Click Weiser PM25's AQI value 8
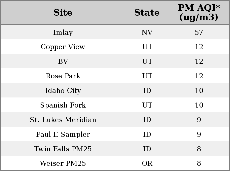This screenshot has width=230, height=171. click(199, 163)
